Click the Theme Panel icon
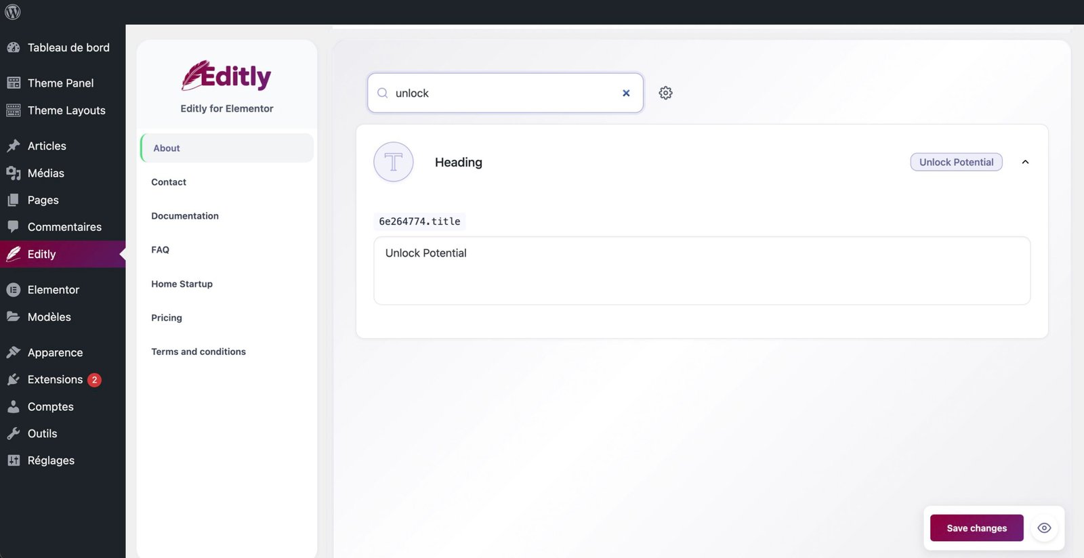 [14, 83]
